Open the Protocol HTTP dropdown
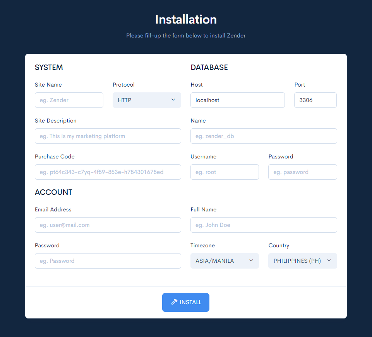Screen dimensions: 372x337 (146, 100)
